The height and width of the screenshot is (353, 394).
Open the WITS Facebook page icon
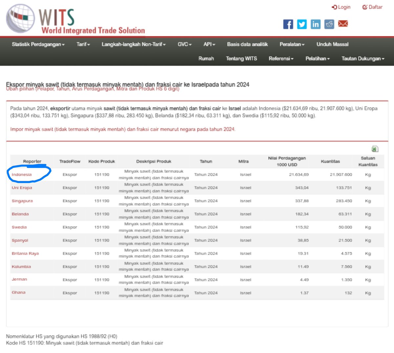288,24
